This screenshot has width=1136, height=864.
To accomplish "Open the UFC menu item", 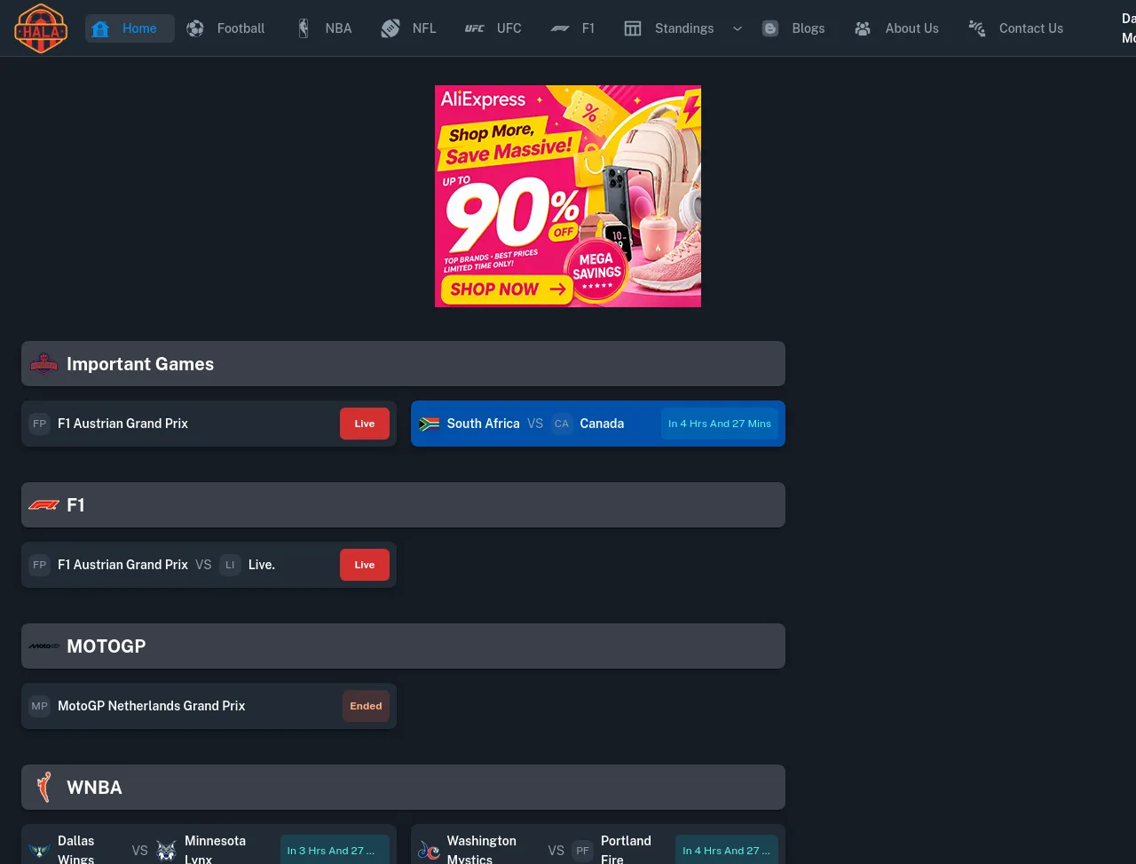I will [493, 28].
